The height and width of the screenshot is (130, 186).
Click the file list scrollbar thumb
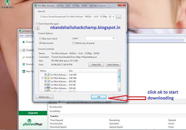119,77
